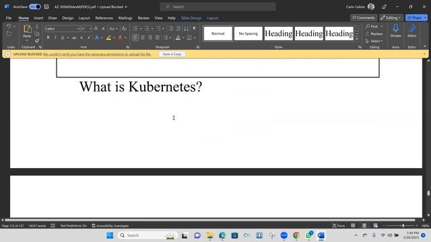Adjust the zoom slider
The width and height of the screenshot is (431, 242).
tap(403, 226)
